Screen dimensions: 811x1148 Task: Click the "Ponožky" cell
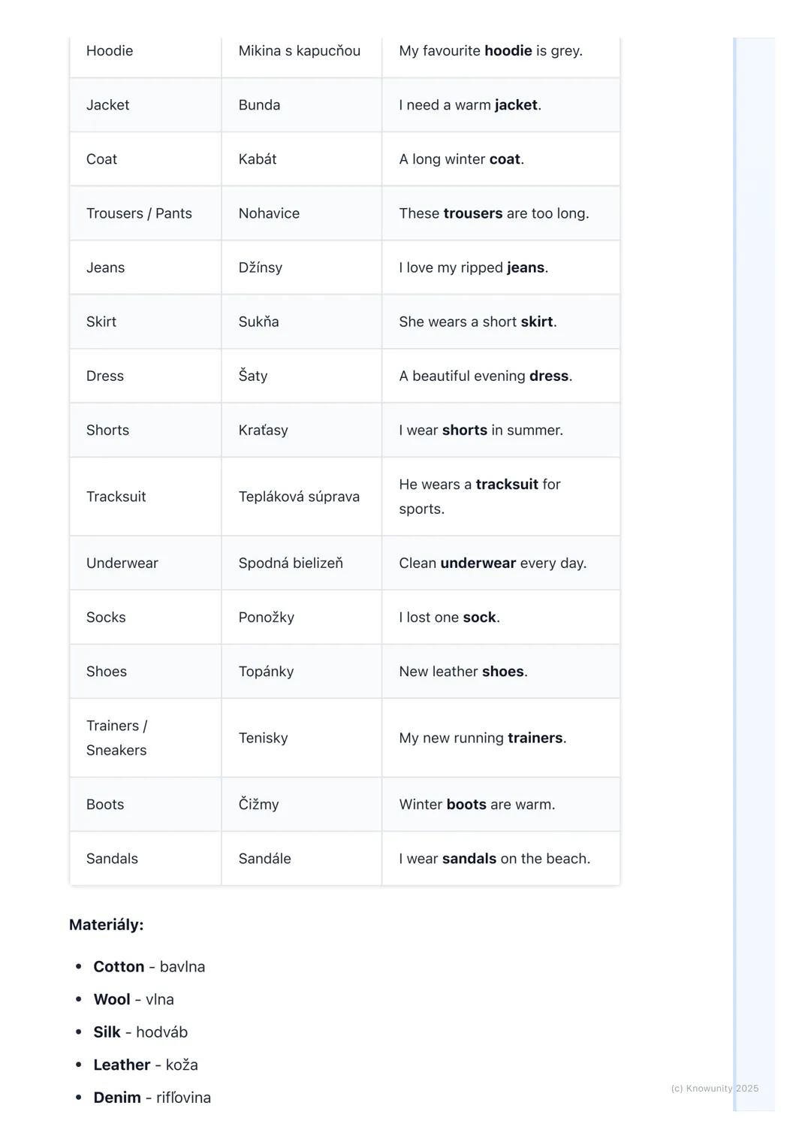tap(266, 618)
